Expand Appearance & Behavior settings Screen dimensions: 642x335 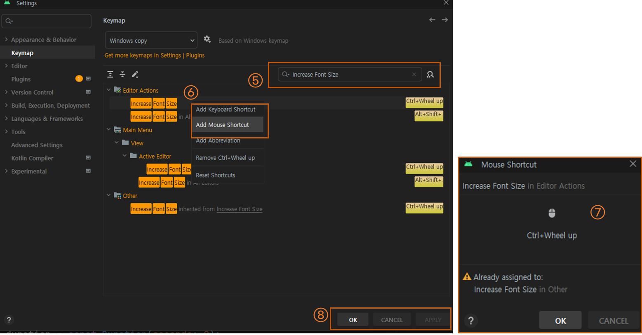pos(6,40)
